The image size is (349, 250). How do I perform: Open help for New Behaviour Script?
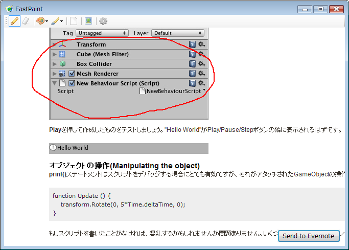coord(192,83)
